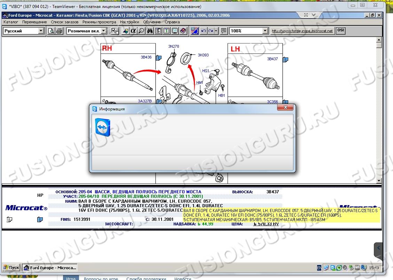Close the Информация dialog

pyautogui.click(x=285, y=107)
